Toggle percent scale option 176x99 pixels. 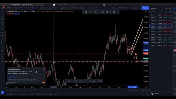[x=140, y=90]
